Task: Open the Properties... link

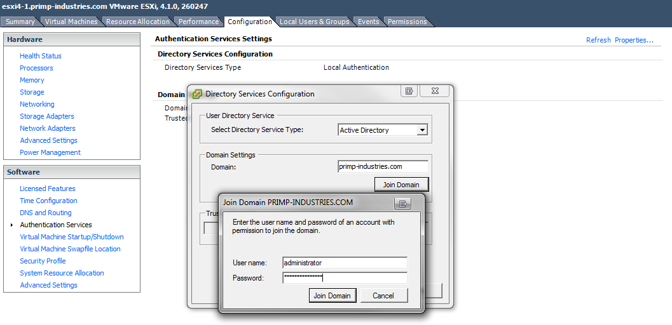Action: coord(634,40)
